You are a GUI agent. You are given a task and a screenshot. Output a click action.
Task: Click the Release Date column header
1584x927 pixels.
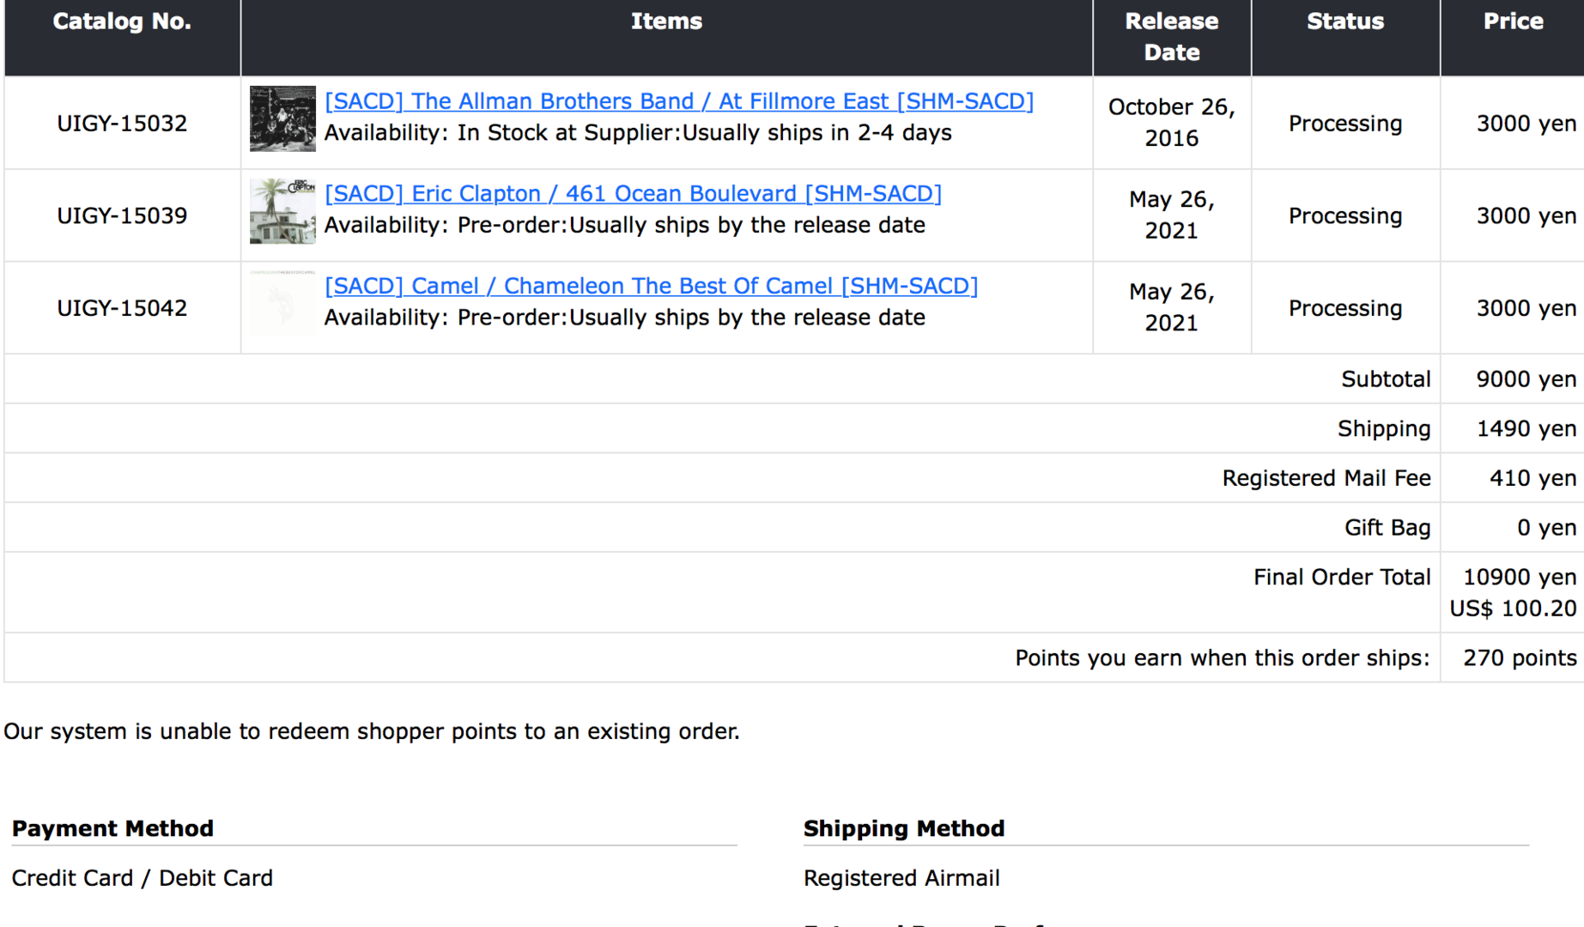[1172, 37]
